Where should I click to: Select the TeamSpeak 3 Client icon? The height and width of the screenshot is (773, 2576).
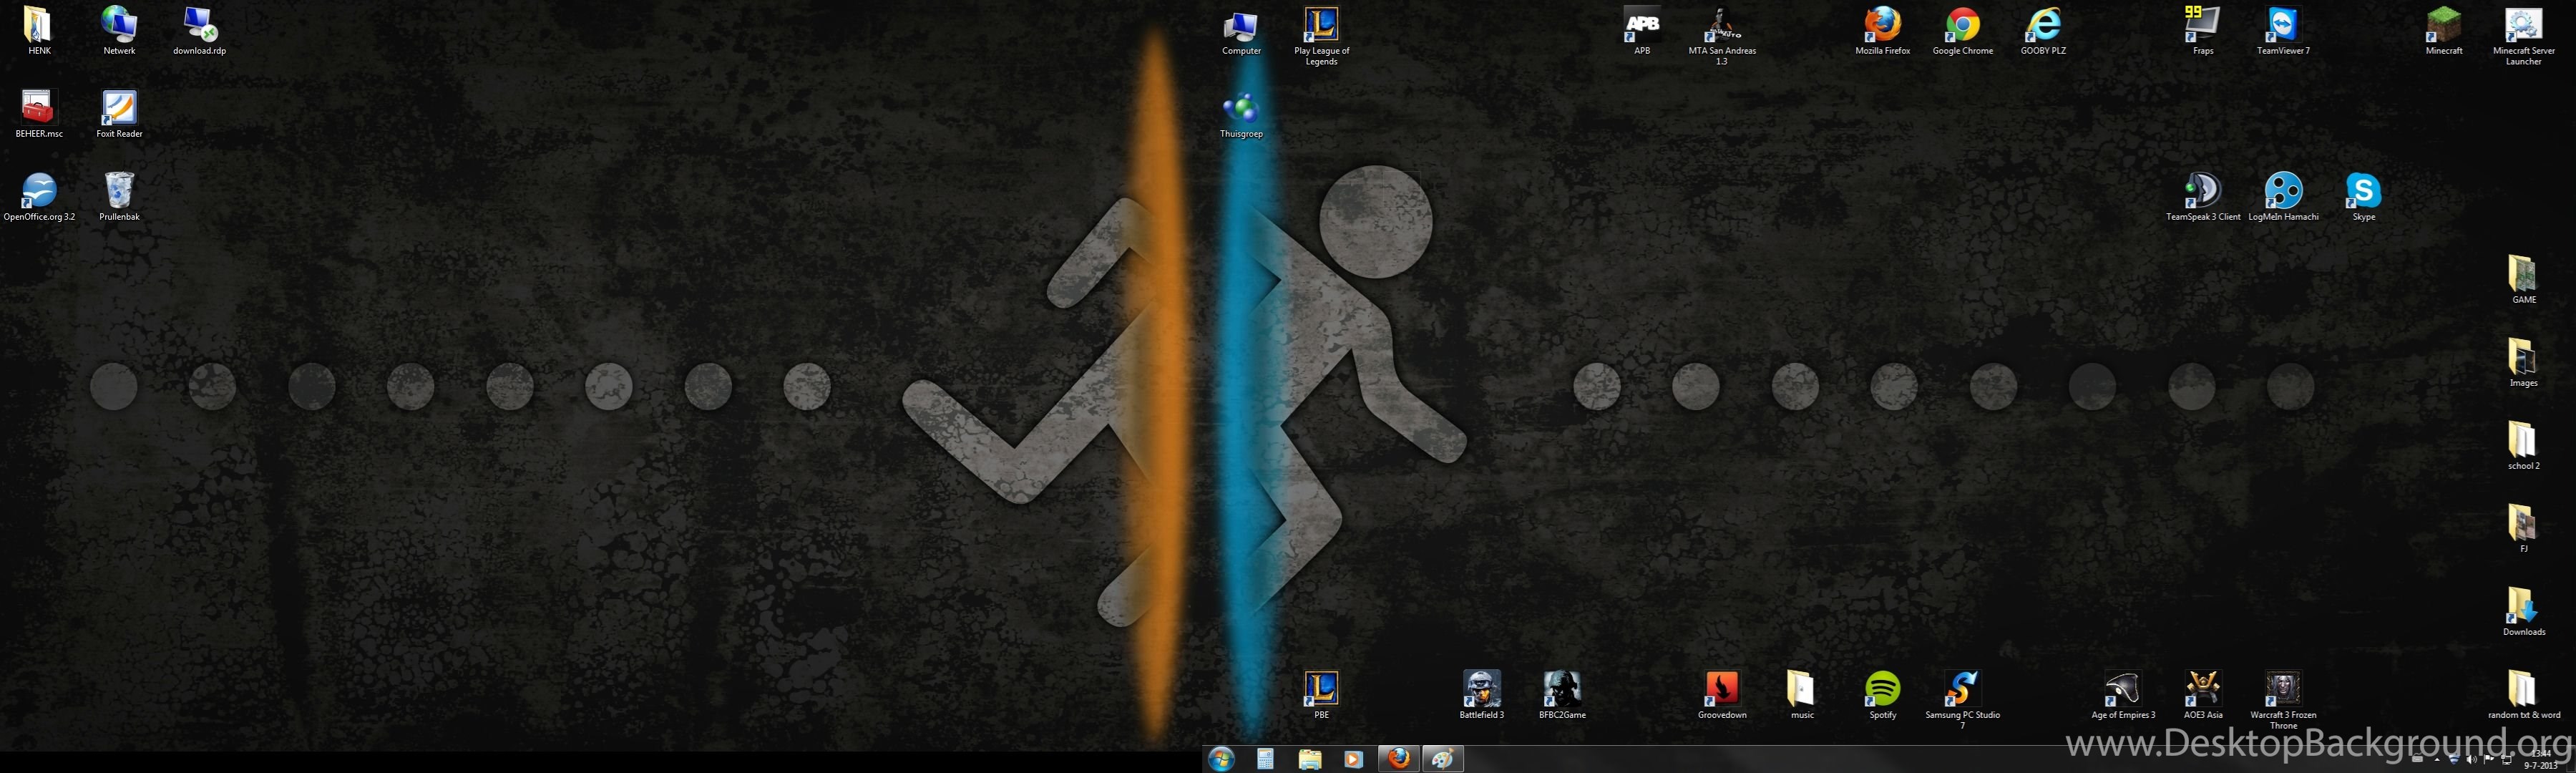2203,196
